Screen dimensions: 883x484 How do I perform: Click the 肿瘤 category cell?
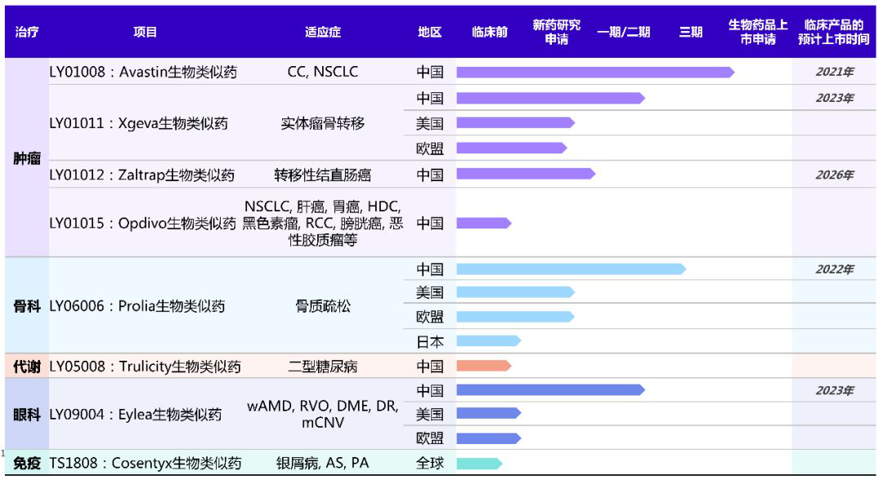click(26, 158)
